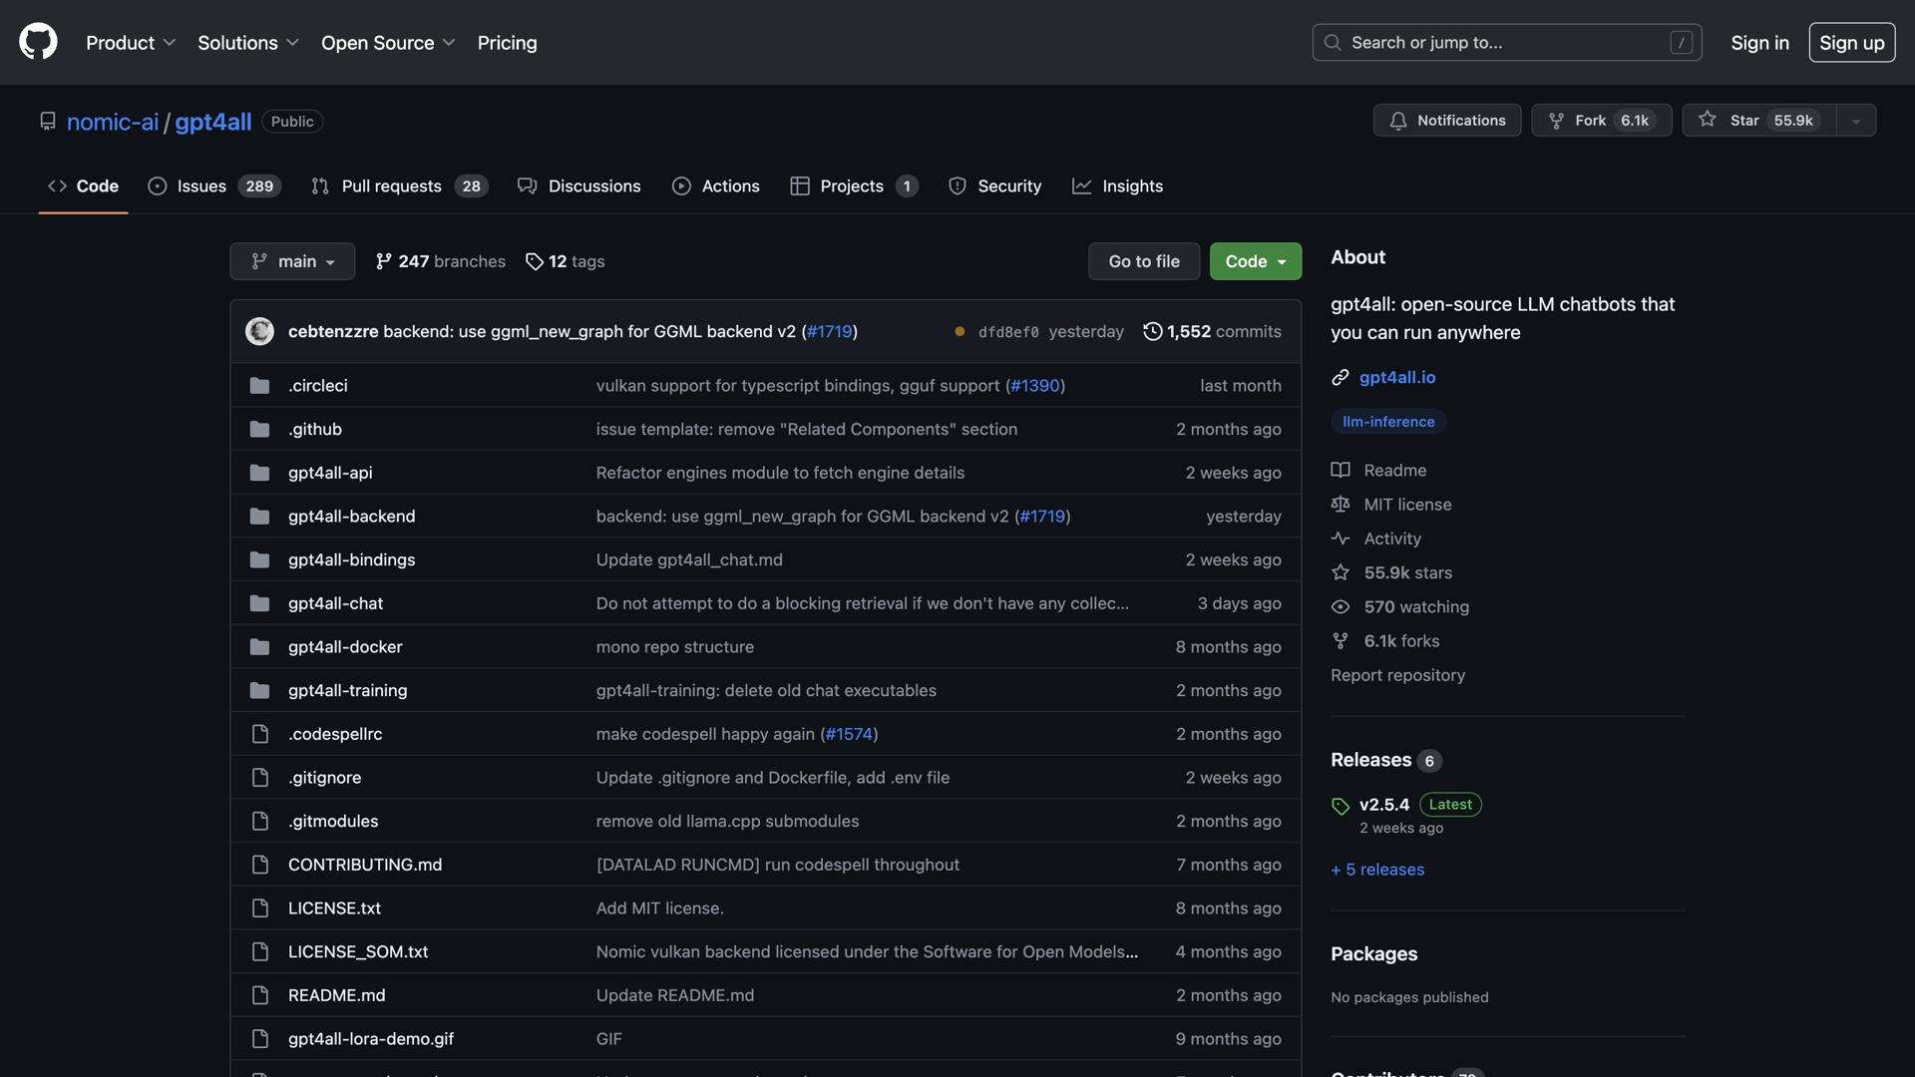Open the gpt4all.io website link
Screen dimensions: 1915x1077
pos(1396,377)
